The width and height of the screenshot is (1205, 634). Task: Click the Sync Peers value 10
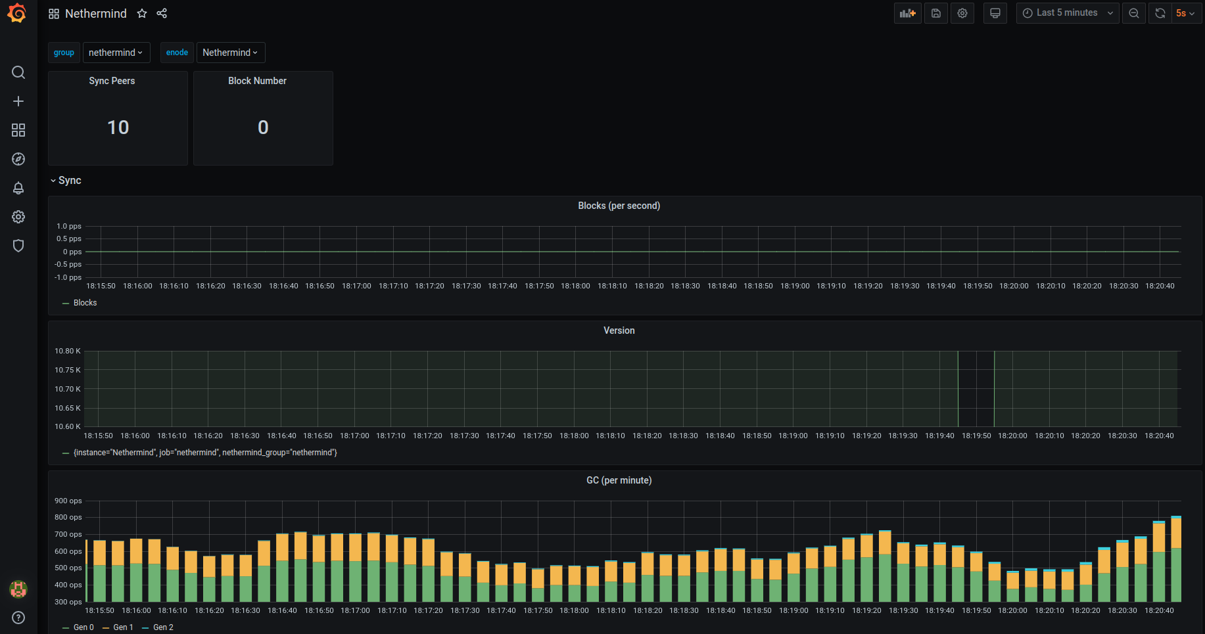[x=118, y=127]
